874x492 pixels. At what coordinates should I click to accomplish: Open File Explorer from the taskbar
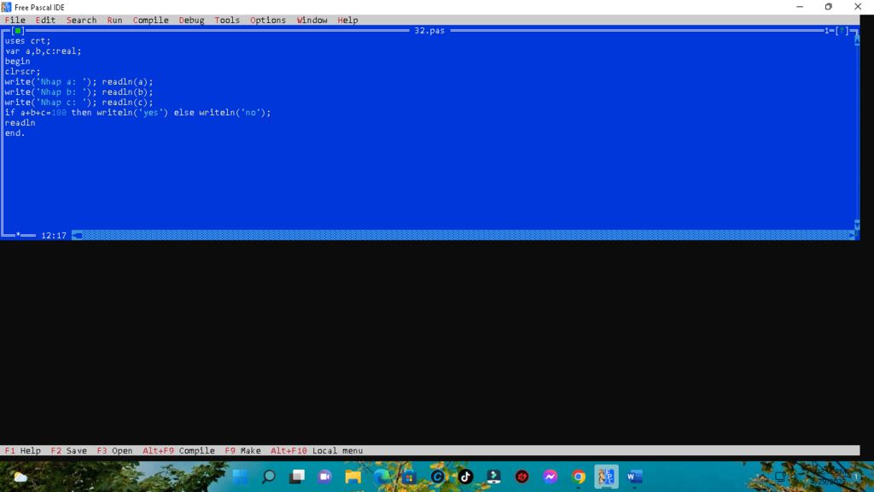tap(353, 477)
